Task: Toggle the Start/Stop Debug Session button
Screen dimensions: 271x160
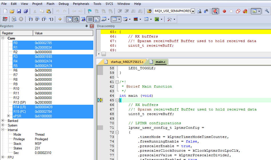Action: [x=215, y=11]
